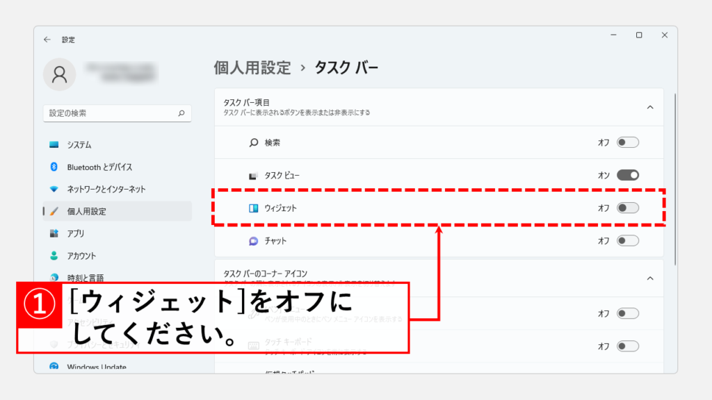Click the magnifier icon in search box
Viewport: 712px width, 400px height.
click(181, 112)
